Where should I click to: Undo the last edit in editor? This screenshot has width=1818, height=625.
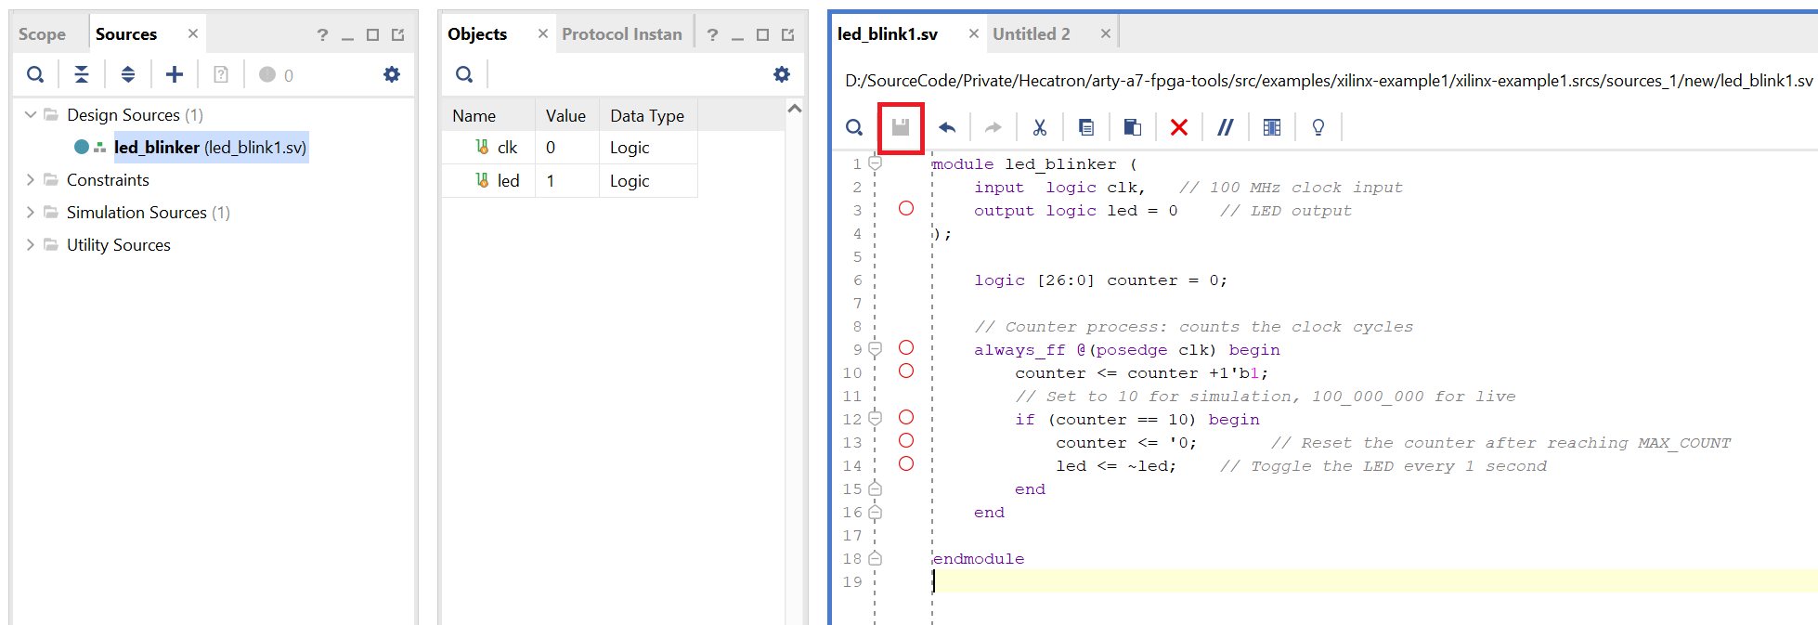(x=947, y=127)
